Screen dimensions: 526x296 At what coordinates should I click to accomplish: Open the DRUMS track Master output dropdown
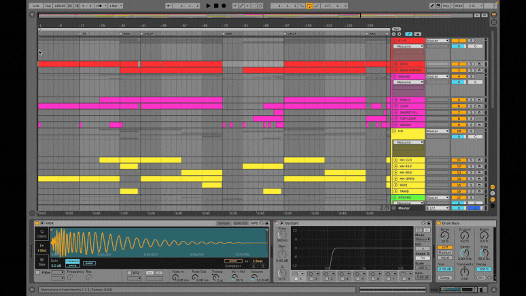pyautogui.click(x=437, y=76)
